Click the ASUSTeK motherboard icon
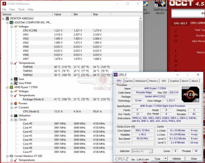205x163 pixels. (x=12, y=23)
